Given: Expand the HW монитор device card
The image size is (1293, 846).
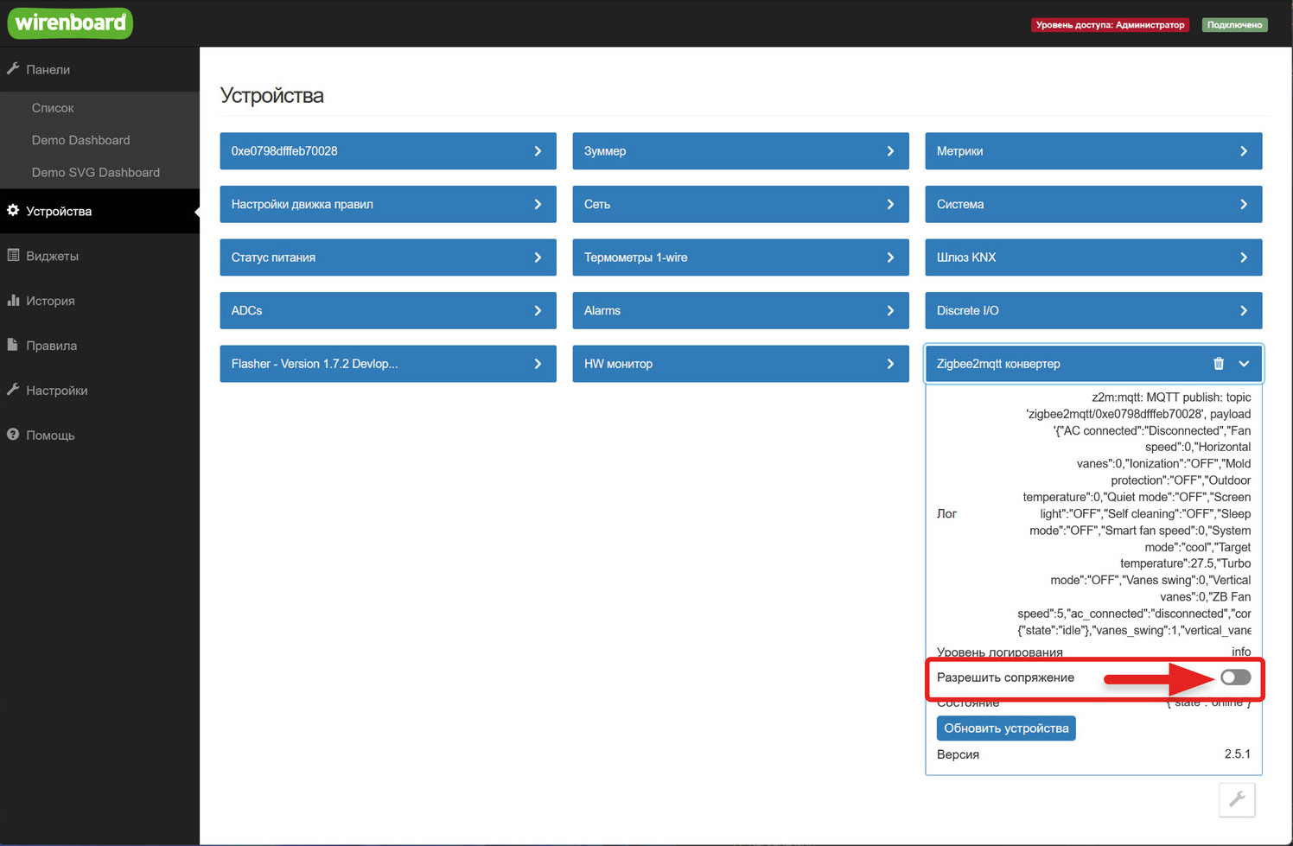Looking at the screenshot, I should pos(740,364).
